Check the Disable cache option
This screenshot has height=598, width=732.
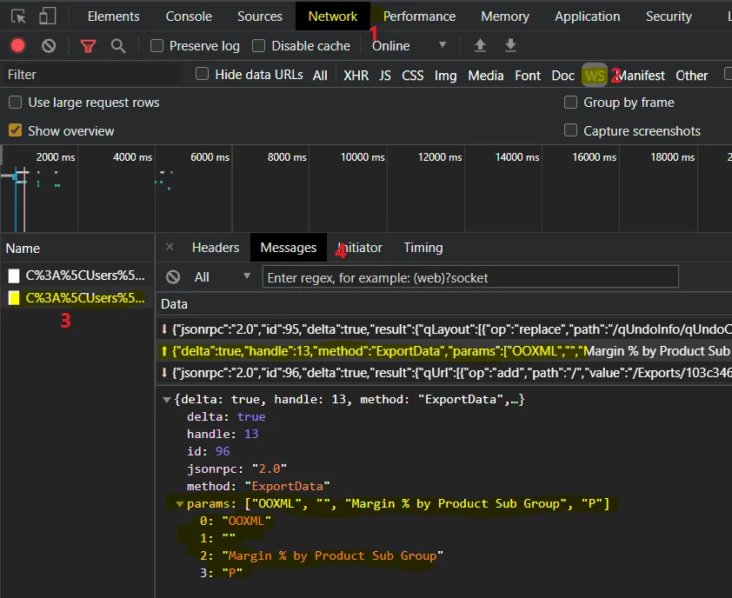tap(259, 46)
